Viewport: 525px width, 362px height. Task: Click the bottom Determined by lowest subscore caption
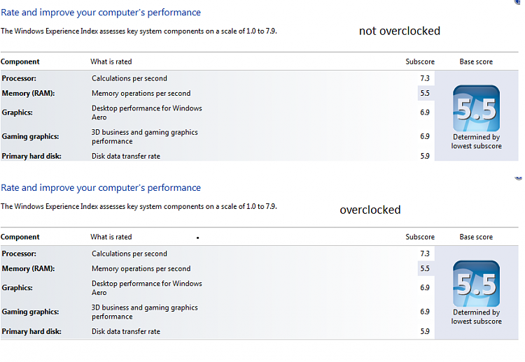coord(476,317)
